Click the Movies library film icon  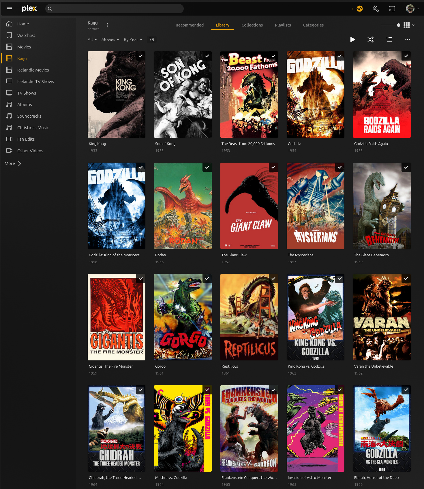pos(9,47)
